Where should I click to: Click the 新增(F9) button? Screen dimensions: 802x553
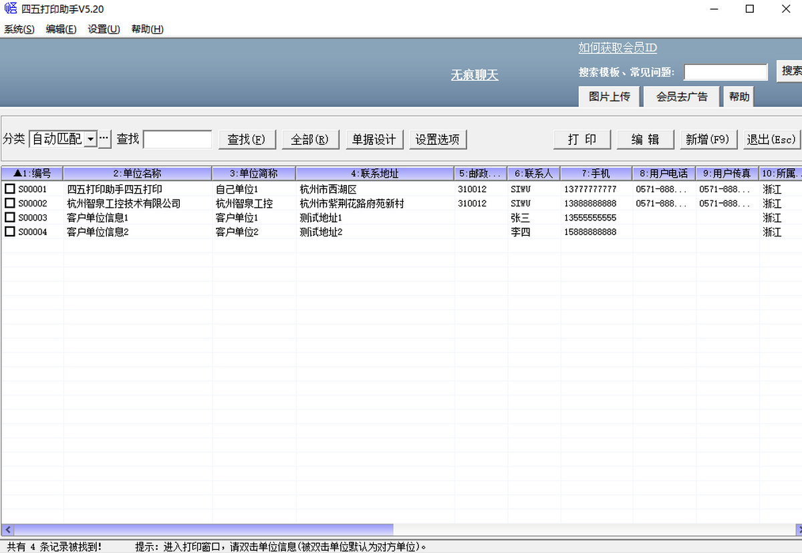click(x=707, y=140)
